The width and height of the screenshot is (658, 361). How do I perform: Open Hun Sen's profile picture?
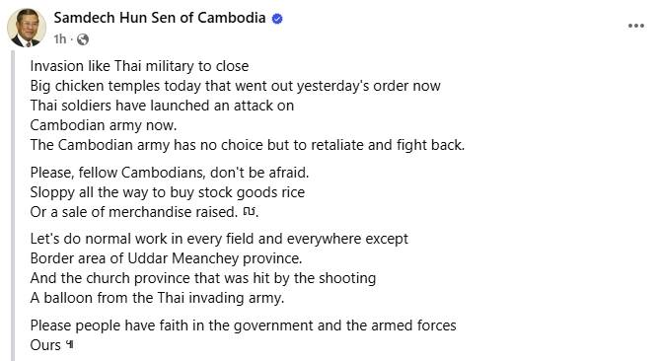tap(27, 28)
